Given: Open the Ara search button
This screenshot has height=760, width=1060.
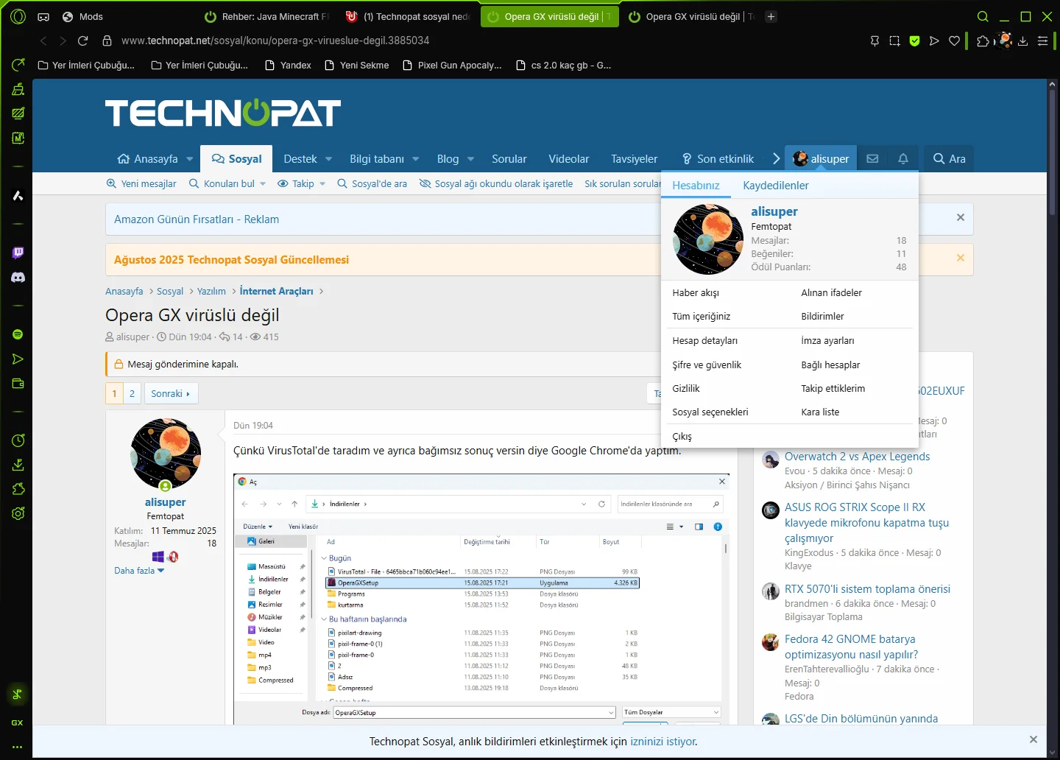Looking at the screenshot, I should pyautogui.click(x=949, y=158).
